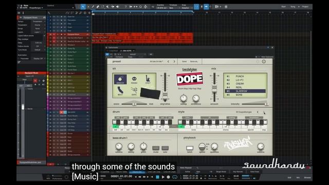
Task: Select the Arrow tool in the toolbar
Action: (x=83, y=7)
